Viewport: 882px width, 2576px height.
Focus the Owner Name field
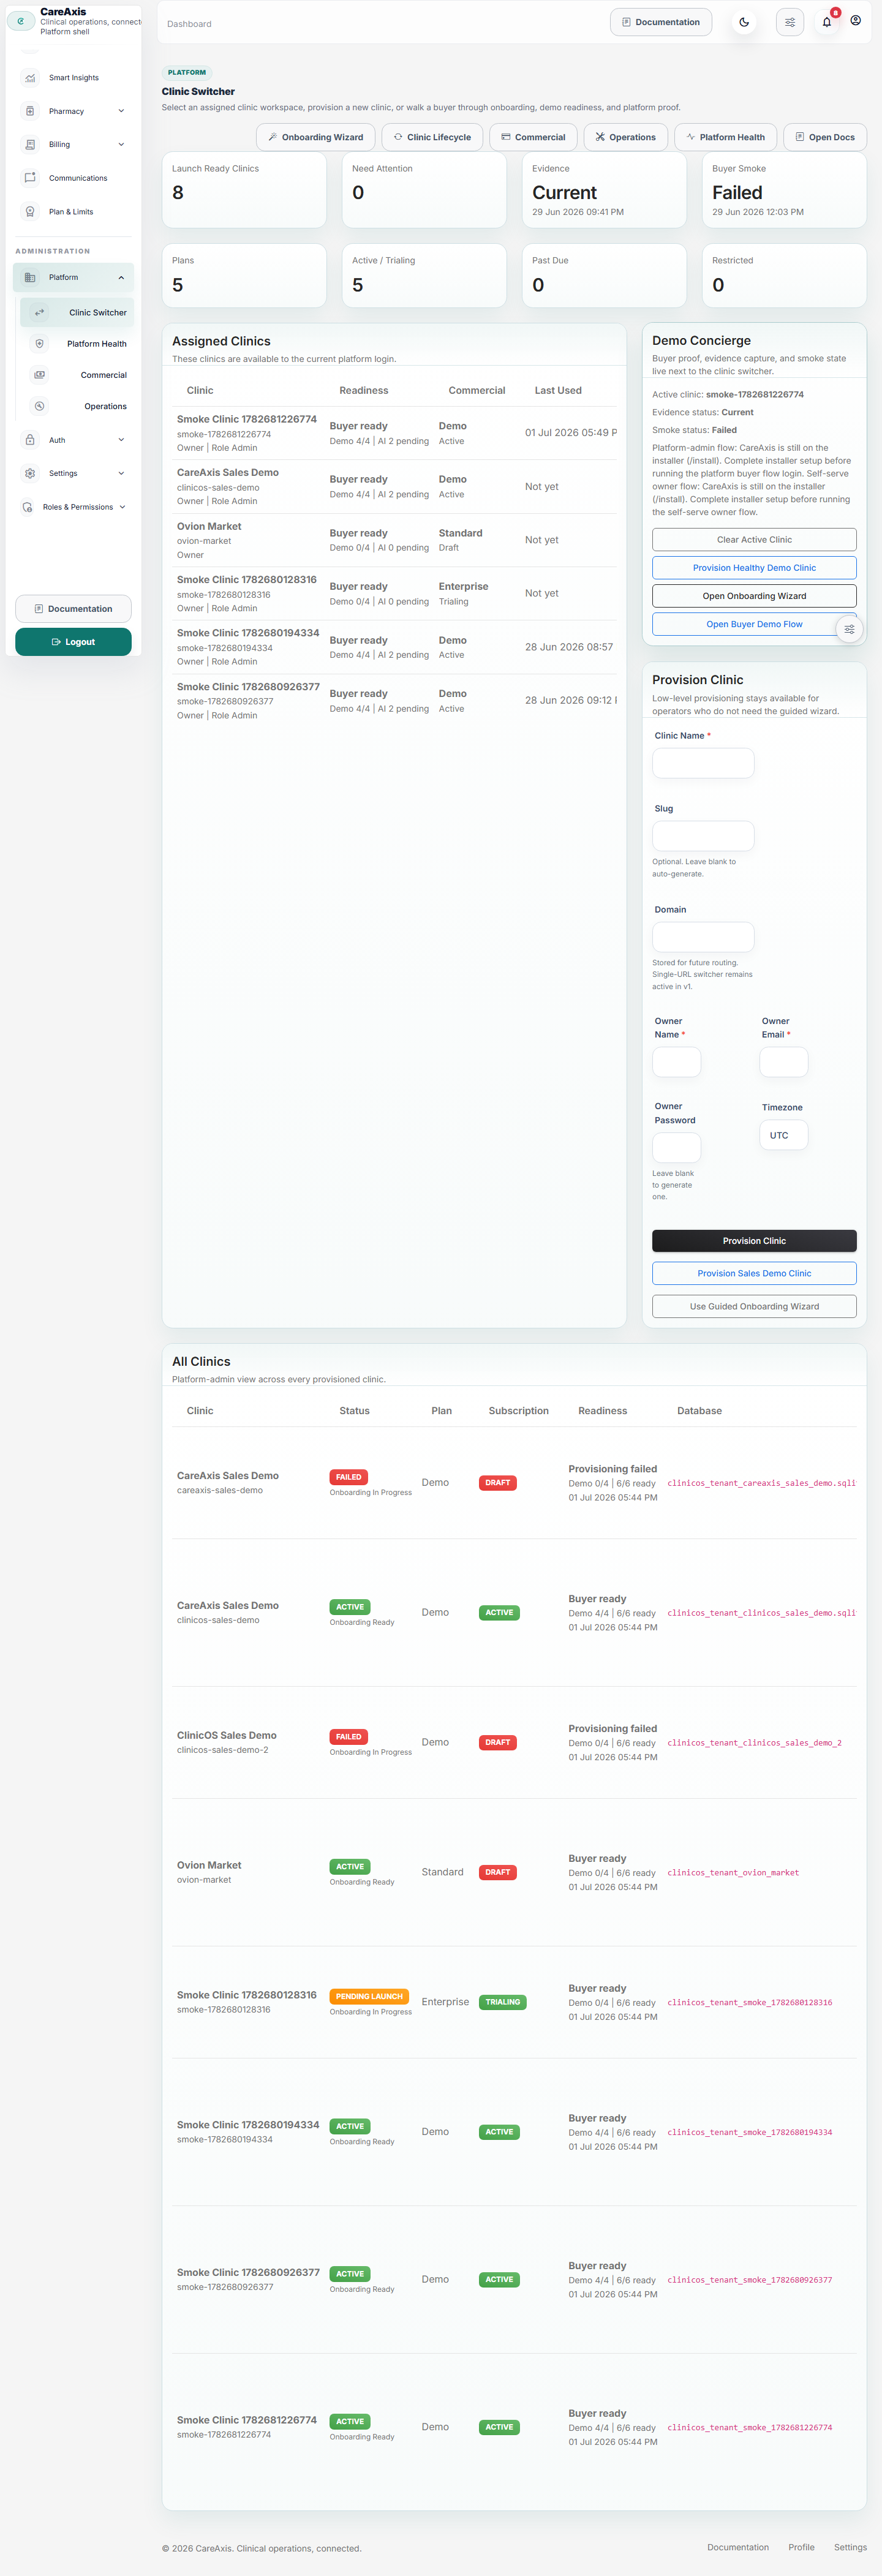coord(677,1062)
